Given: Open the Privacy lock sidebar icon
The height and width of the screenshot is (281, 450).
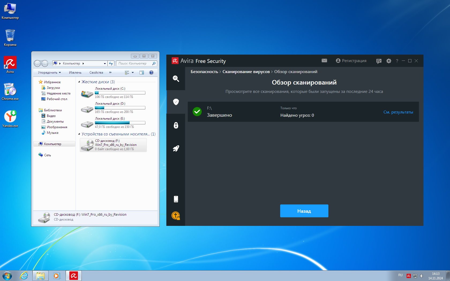Looking at the screenshot, I should coord(176,125).
